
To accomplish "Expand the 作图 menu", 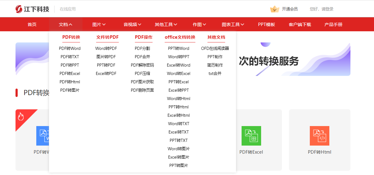I will pos(199,24).
